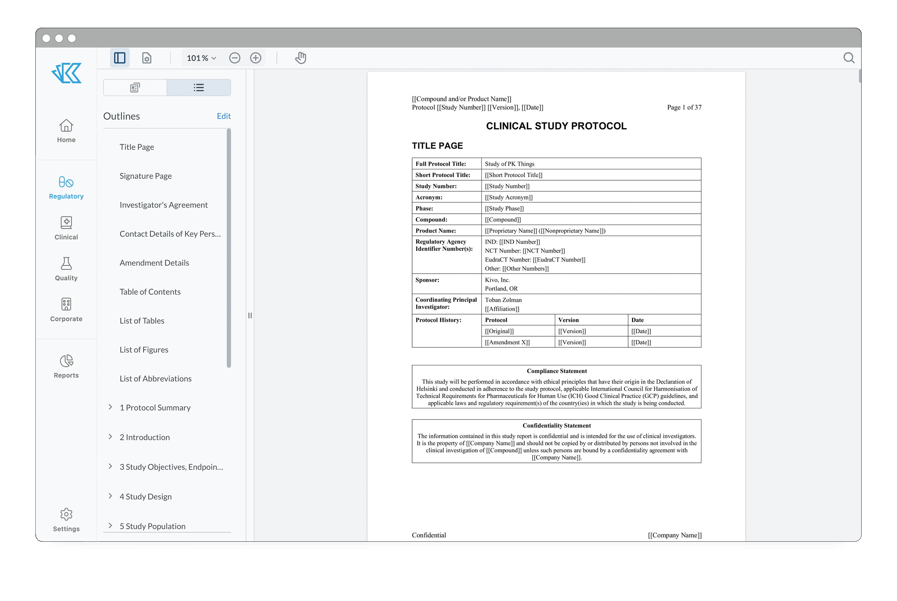This screenshot has height=601, width=897.
Task: Click the Edit link next to Outlines
Action: click(223, 116)
